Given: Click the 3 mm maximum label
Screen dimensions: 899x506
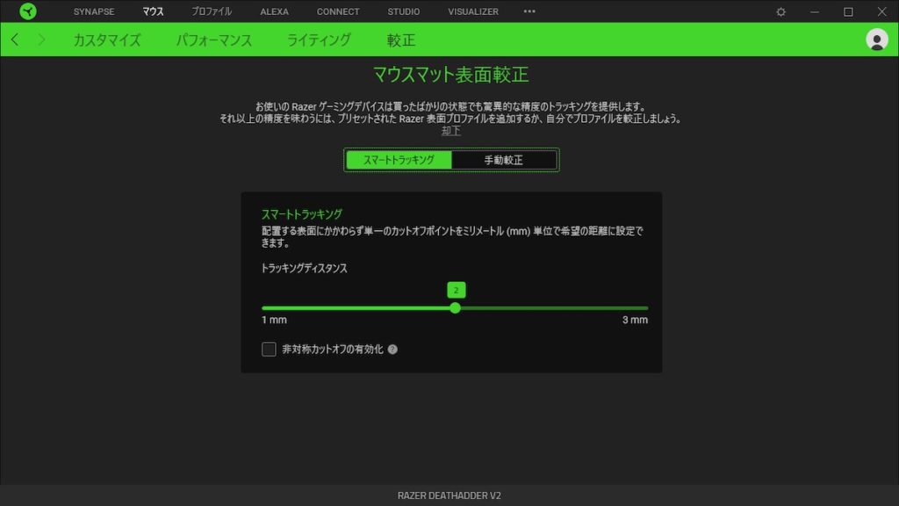Looking at the screenshot, I should point(636,320).
